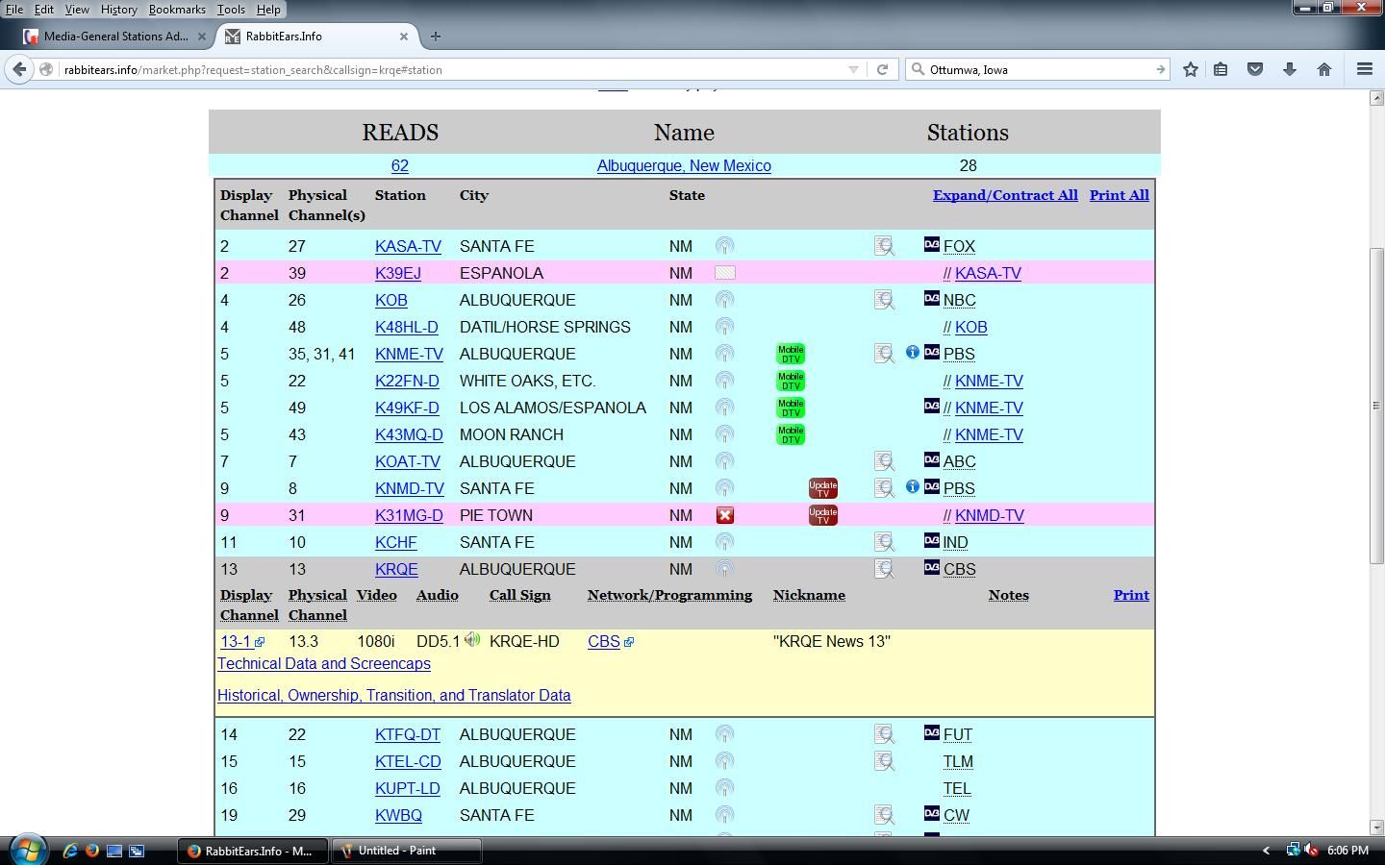Close the RabbitEars.Info tab

tap(404, 37)
